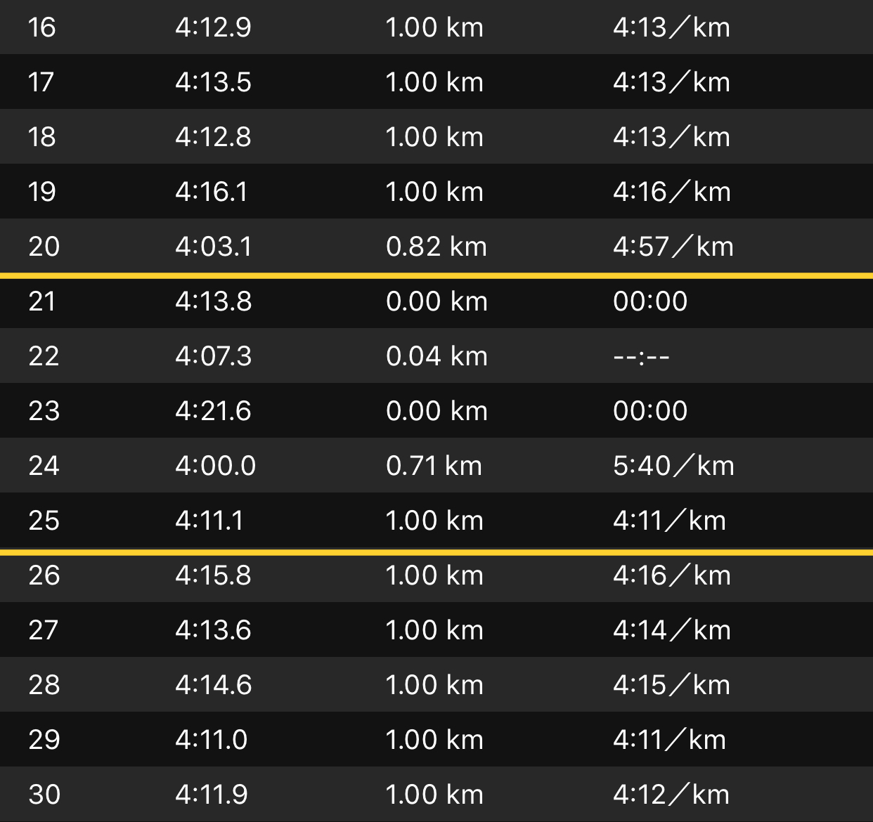The width and height of the screenshot is (873, 822).
Task: Open lap 28 time 4:14.6
Action: click(213, 685)
